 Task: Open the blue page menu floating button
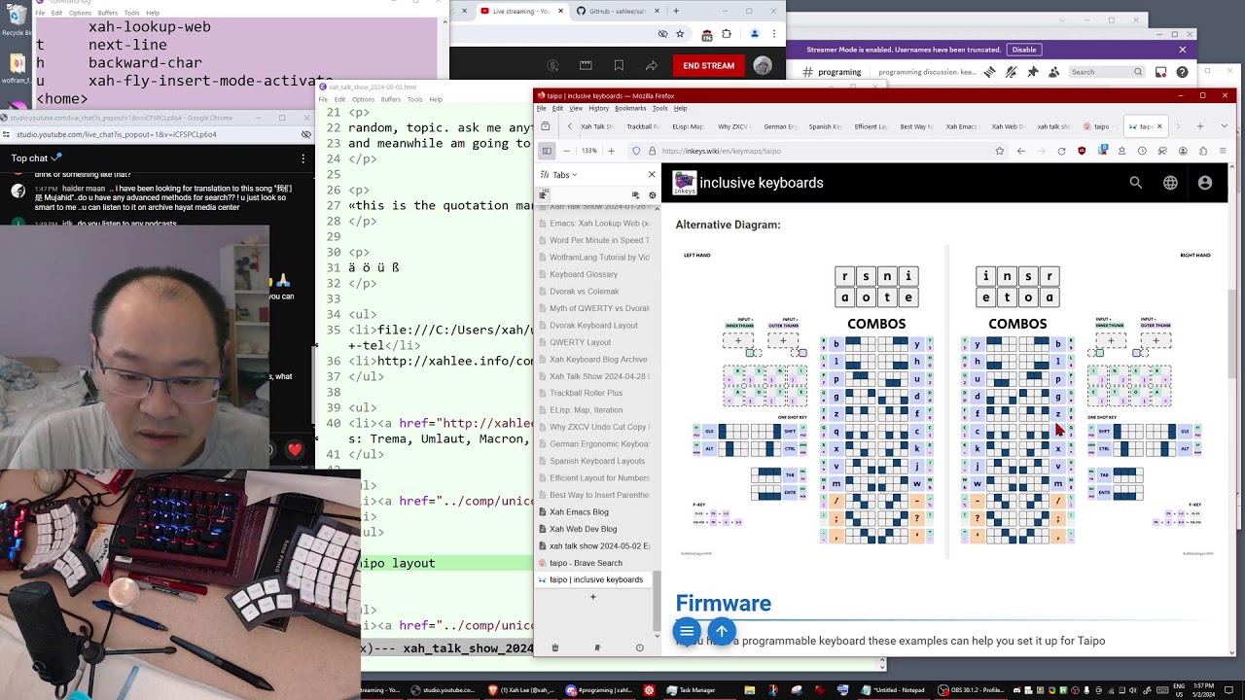687,631
